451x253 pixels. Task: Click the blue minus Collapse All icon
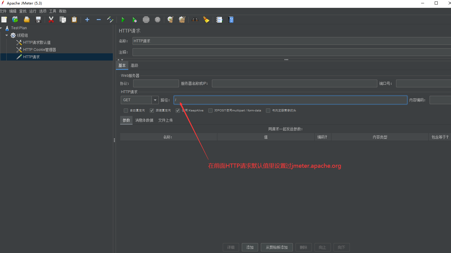(99, 20)
